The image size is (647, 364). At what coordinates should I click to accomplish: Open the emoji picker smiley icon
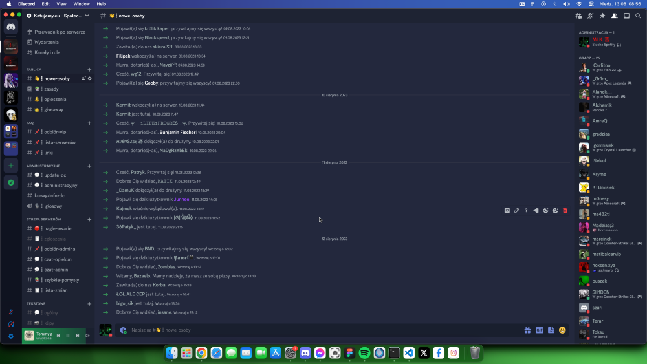pos(562,330)
